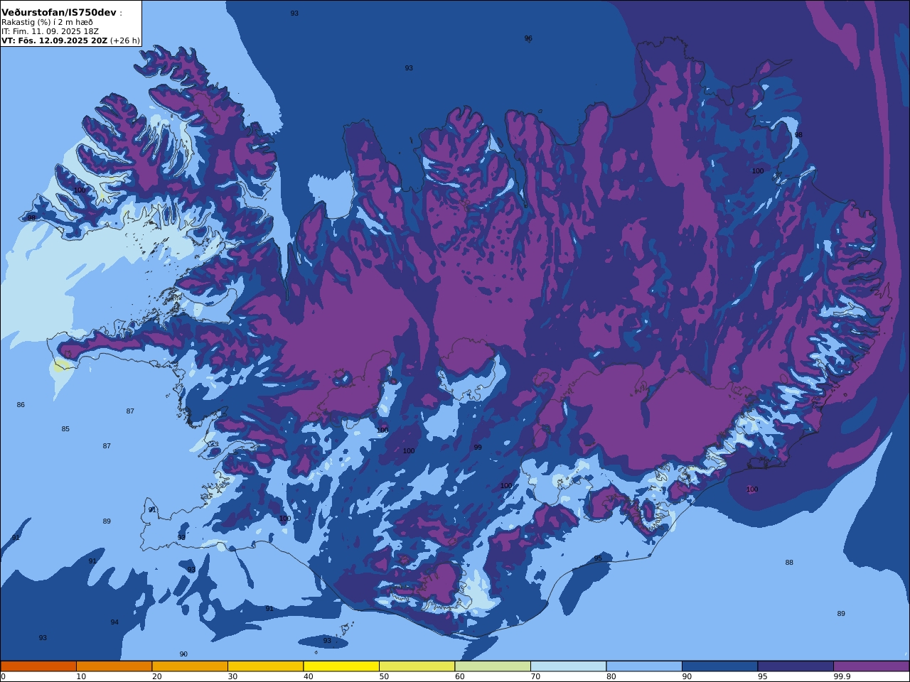
Task: Select the amber 30–40 legend swatch
Action: tap(265, 666)
